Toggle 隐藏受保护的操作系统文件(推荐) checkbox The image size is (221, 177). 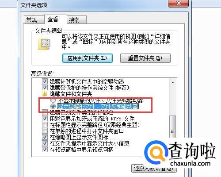[45, 88]
